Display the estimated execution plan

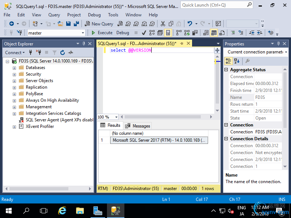pyautogui.click(x=152, y=33)
